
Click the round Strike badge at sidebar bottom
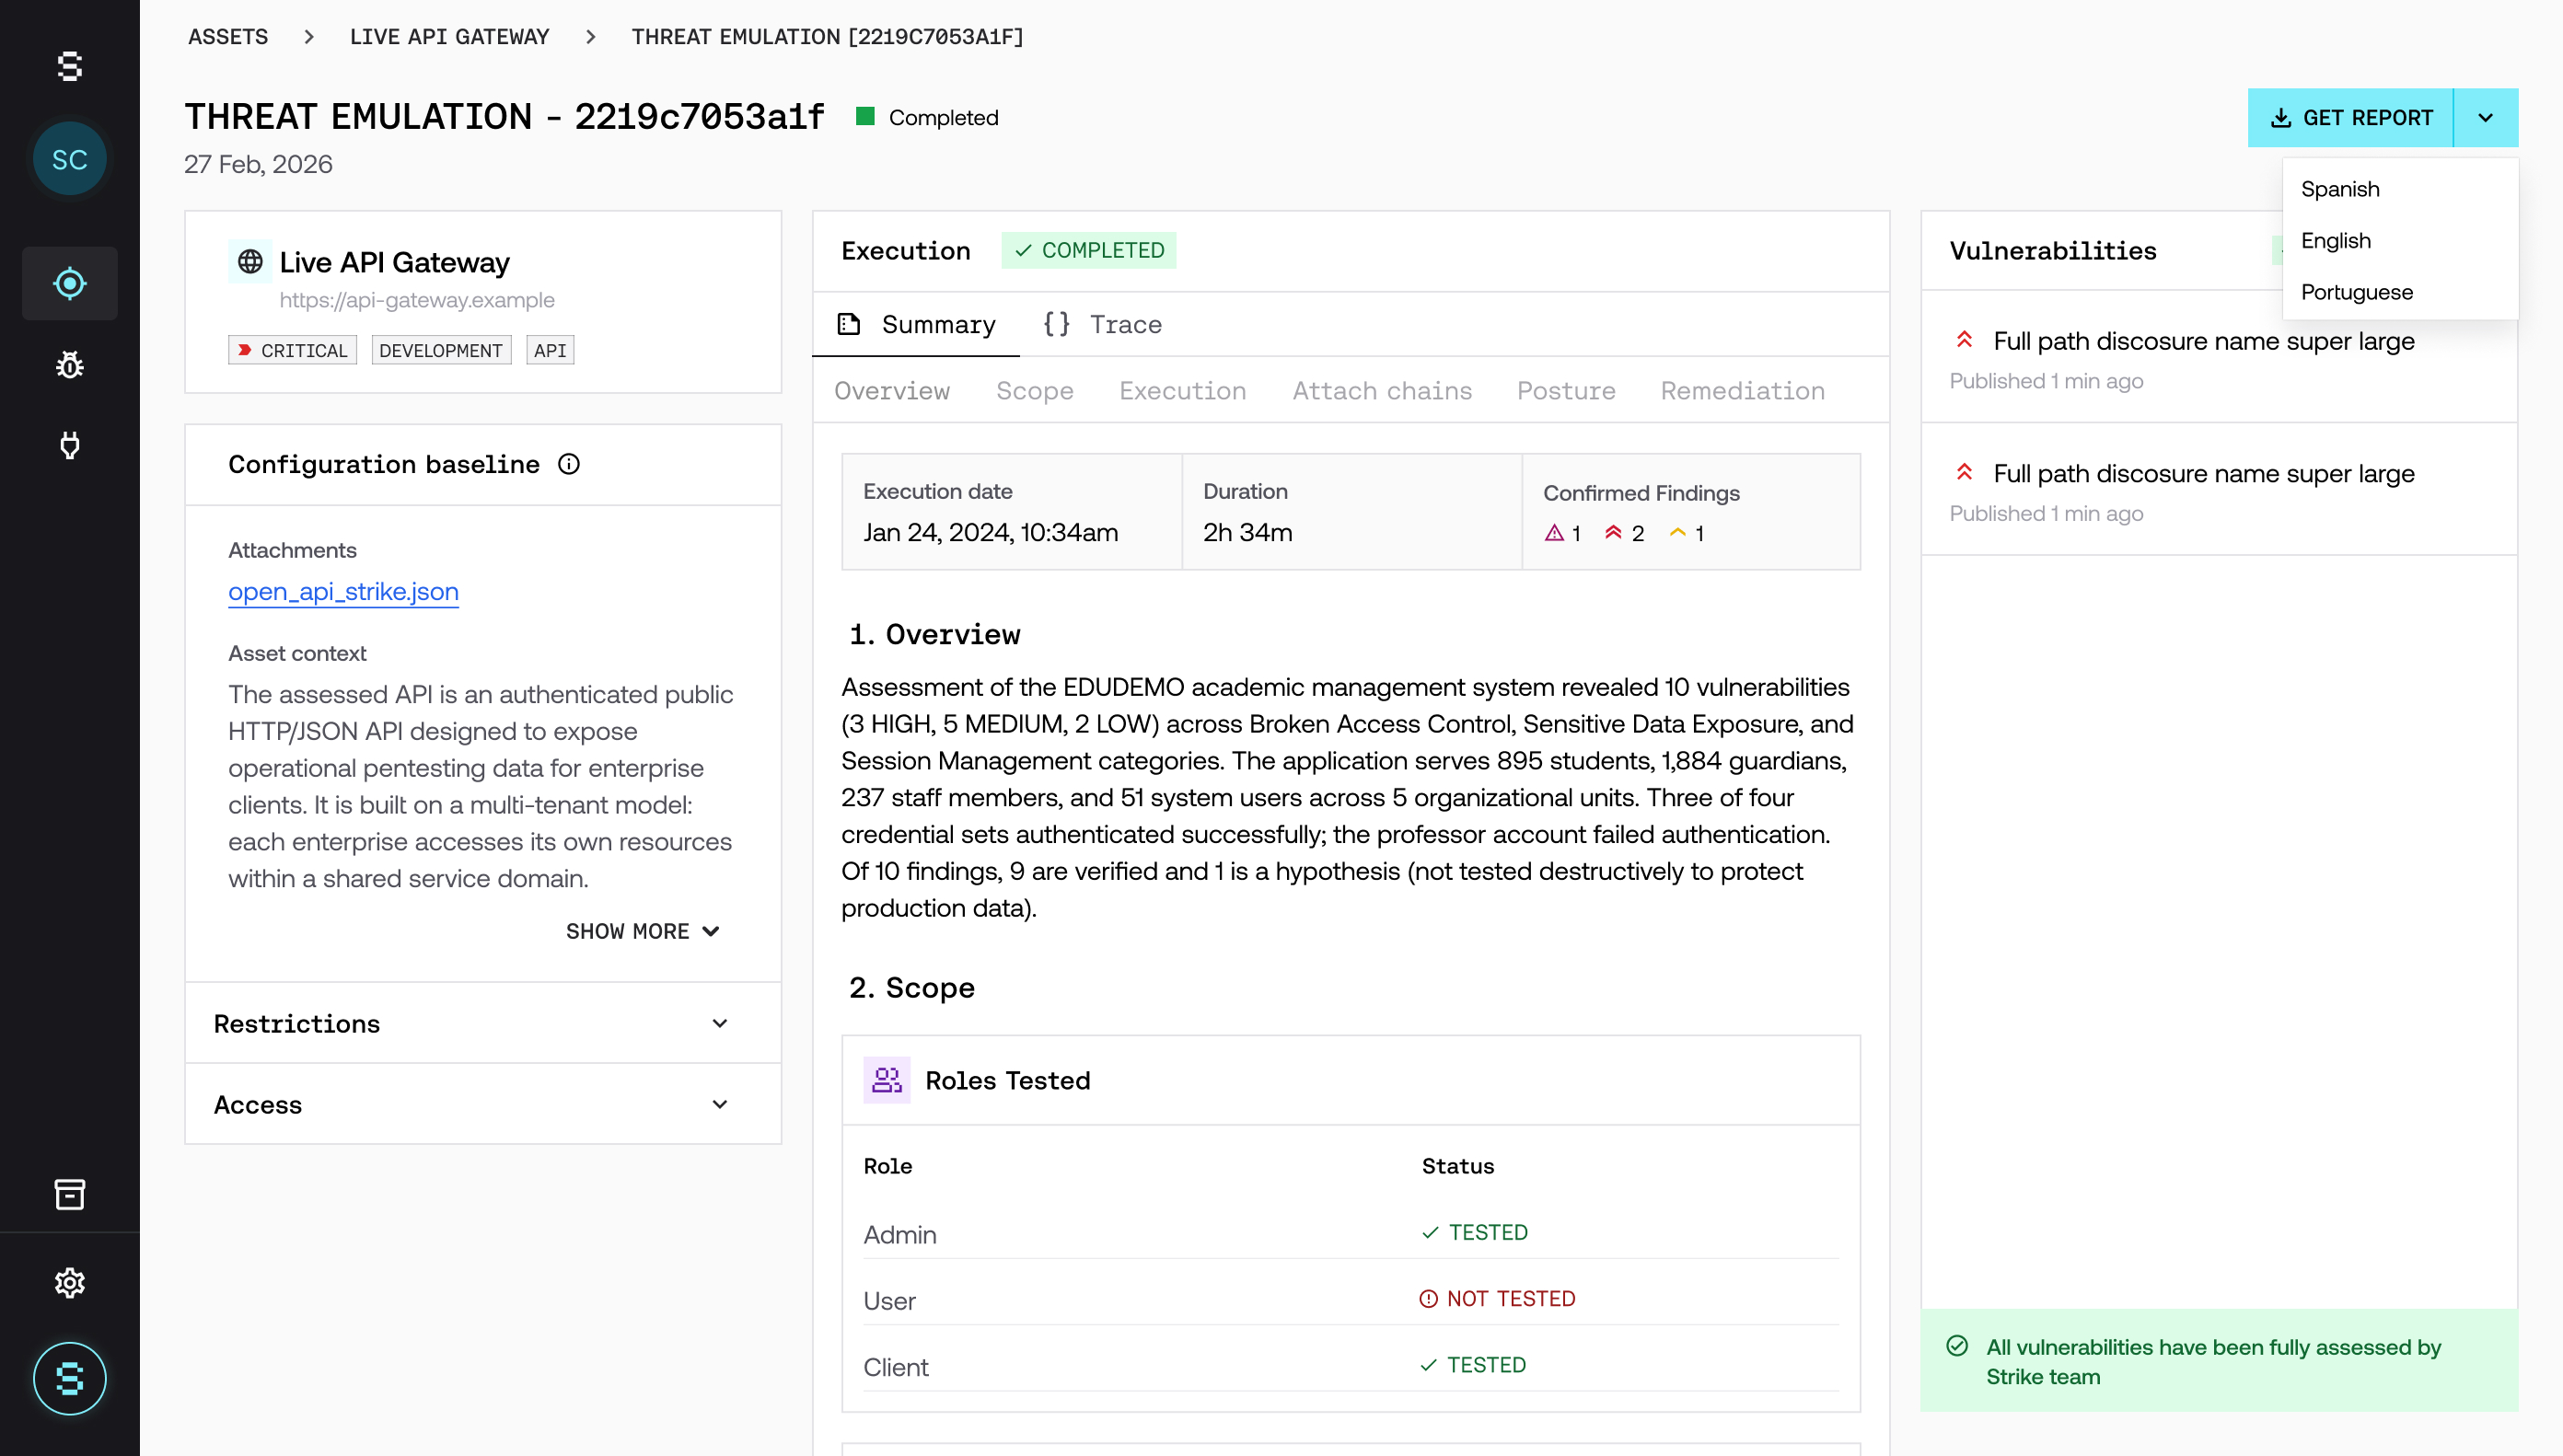click(x=69, y=1378)
